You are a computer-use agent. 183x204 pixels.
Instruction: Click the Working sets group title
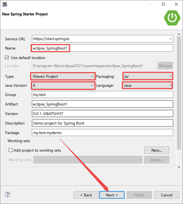pyautogui.click(x=19, y=141)
